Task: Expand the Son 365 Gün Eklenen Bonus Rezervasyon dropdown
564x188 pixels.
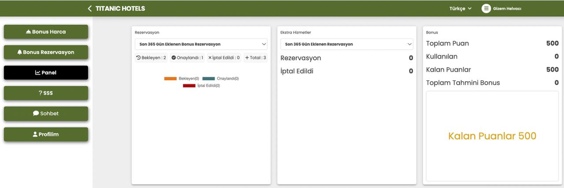Action: click(201, 44)
